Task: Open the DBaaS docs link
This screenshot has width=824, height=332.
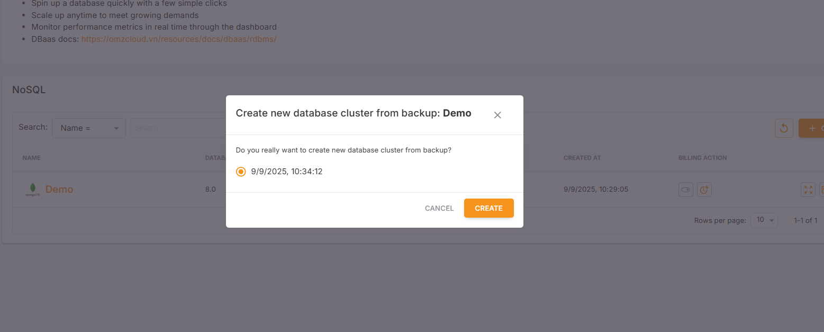Action: point(179,39)
